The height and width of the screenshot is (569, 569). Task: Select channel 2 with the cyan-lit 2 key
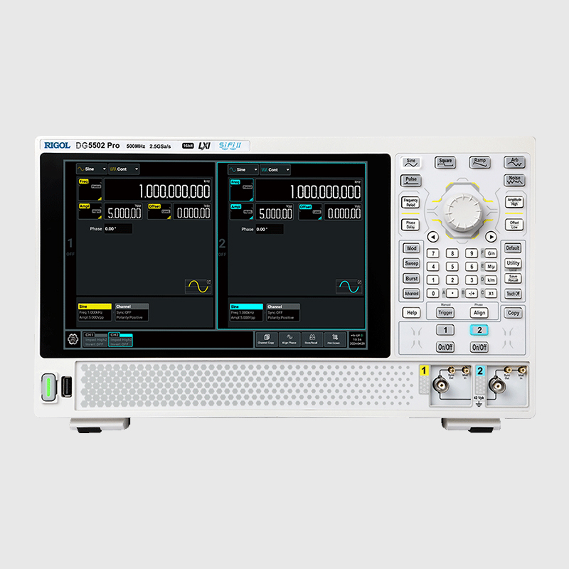pyautogui.click(x=479, y=330)
